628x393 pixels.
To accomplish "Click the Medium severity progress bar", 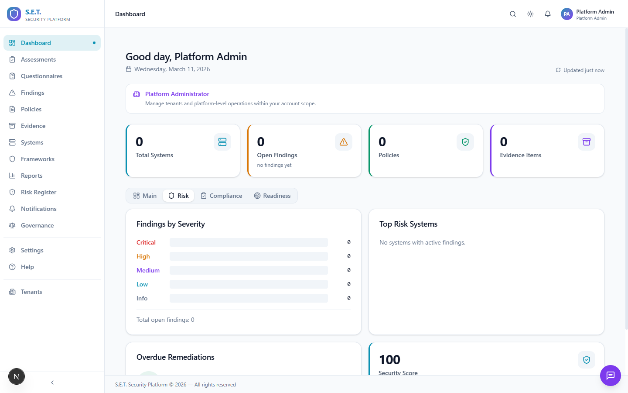I will 249,270.
